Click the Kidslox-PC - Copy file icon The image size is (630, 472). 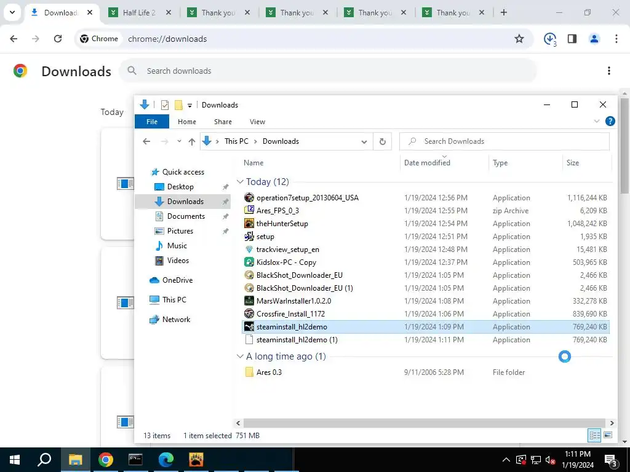coord(249,262)
